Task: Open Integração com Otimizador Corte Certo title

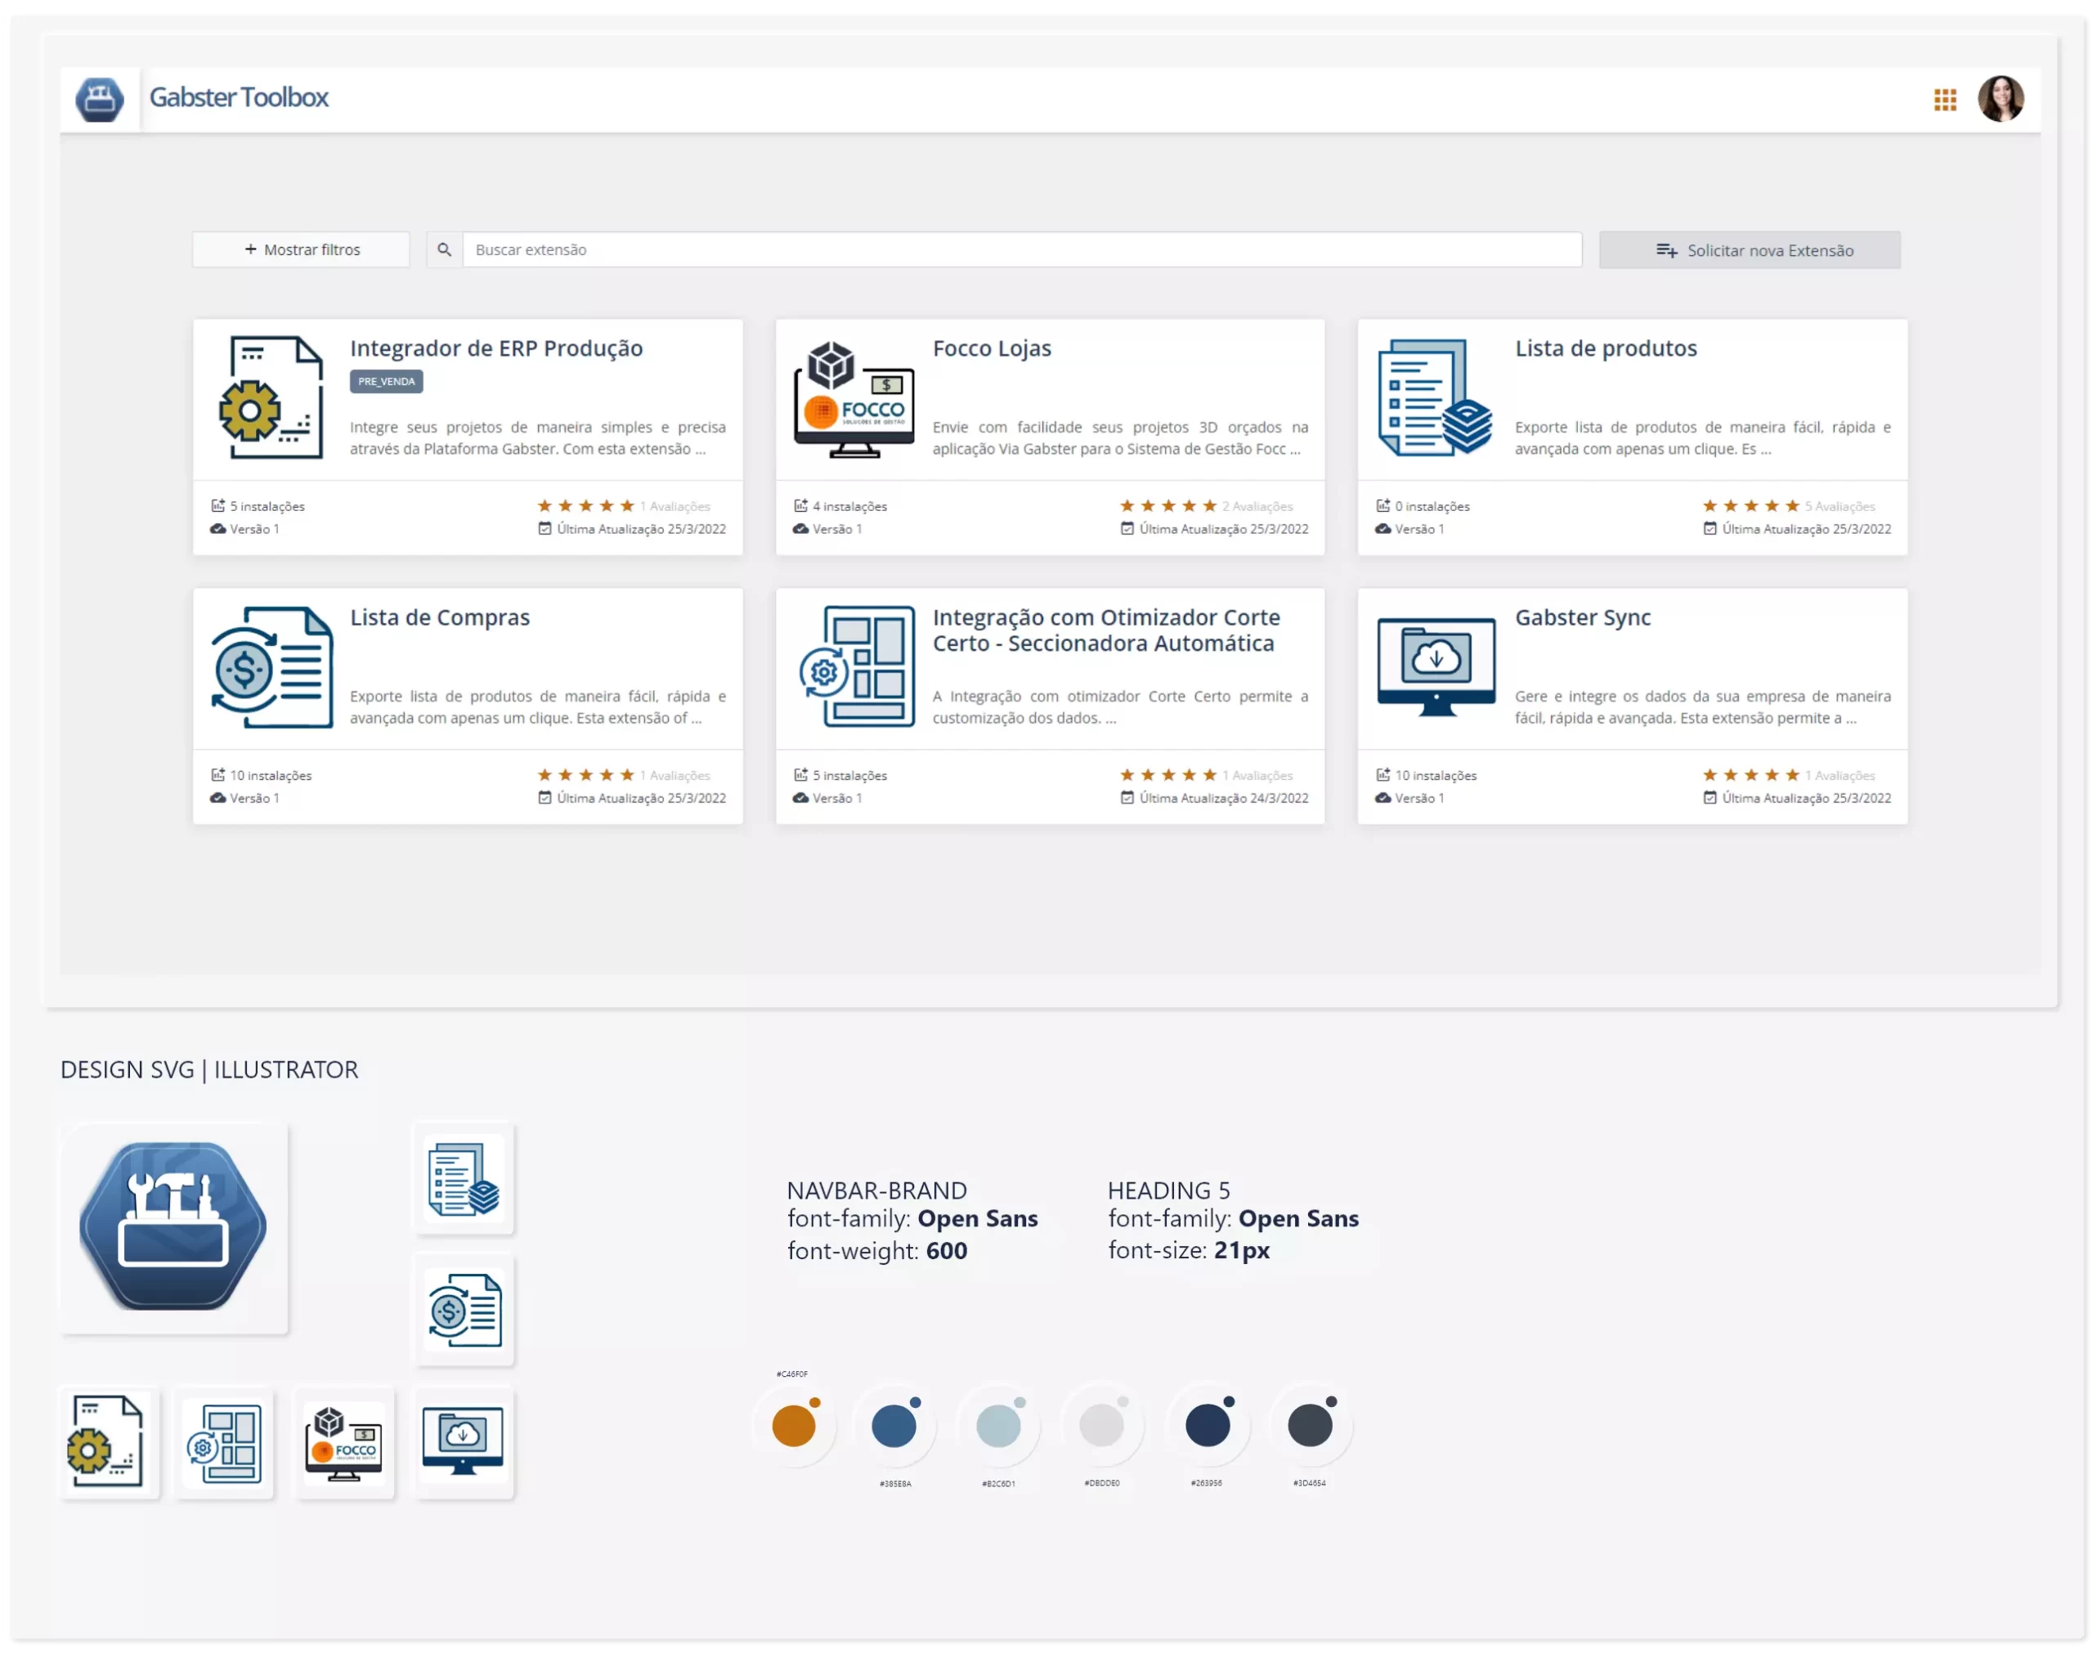Action: click(1105, 630)
